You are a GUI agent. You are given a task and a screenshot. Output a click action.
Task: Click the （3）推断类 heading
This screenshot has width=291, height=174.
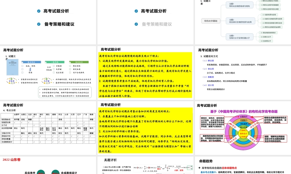click(208, 77)
